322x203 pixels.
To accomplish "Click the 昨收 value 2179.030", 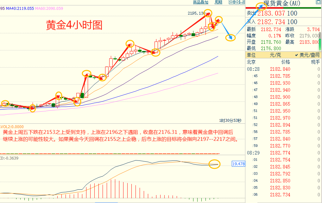I will [x=309, y=36].
